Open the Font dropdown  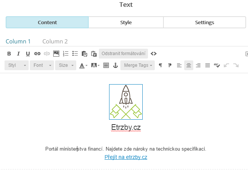point(42,65)
